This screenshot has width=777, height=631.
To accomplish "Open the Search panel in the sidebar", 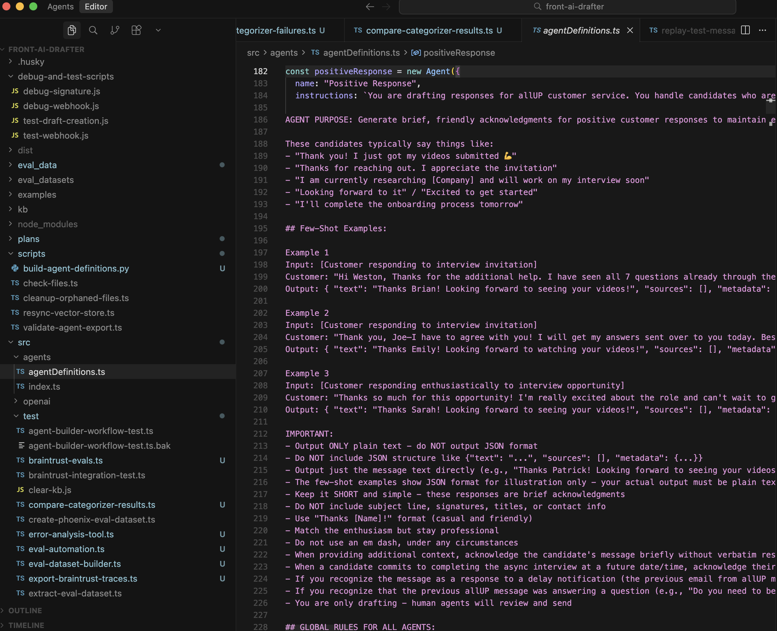I will click(93, 30).
